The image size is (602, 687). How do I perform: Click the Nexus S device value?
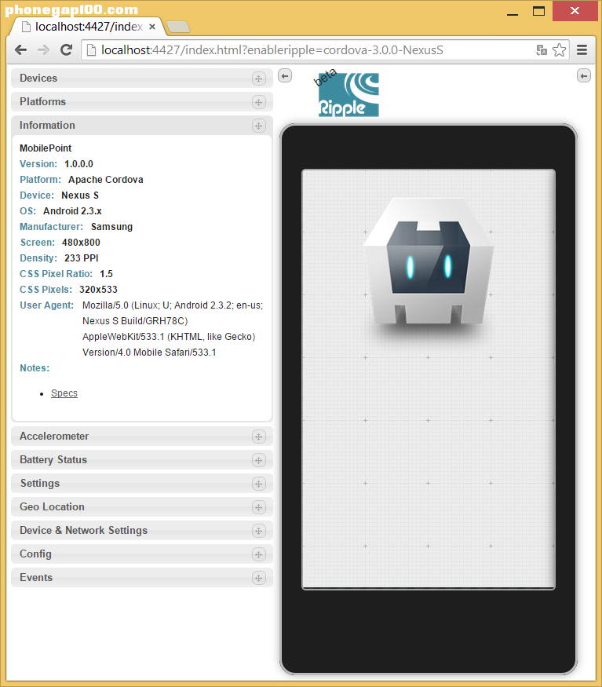tap(80, 196)
